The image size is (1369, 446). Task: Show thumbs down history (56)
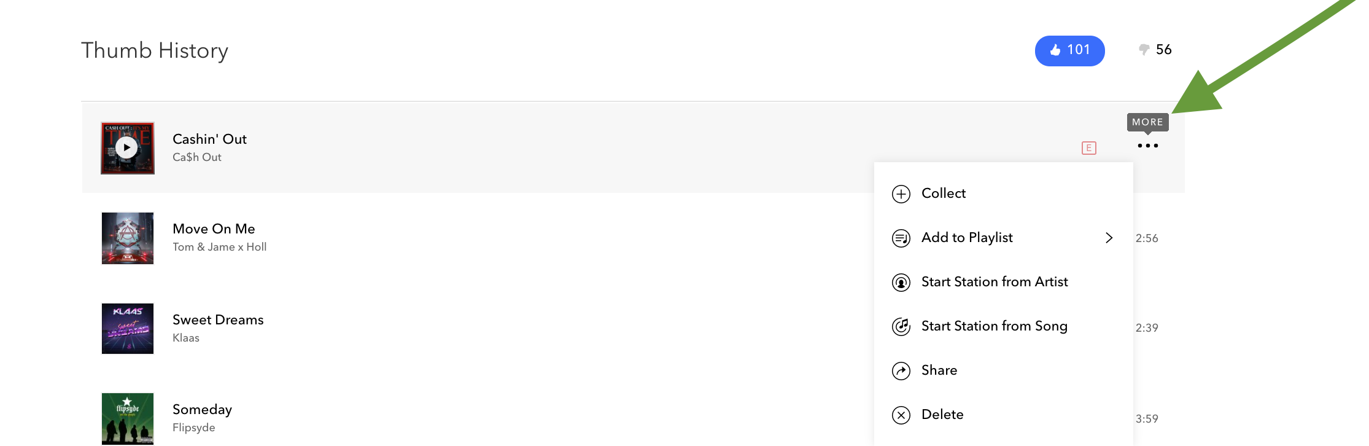[x=1155, y=50]
